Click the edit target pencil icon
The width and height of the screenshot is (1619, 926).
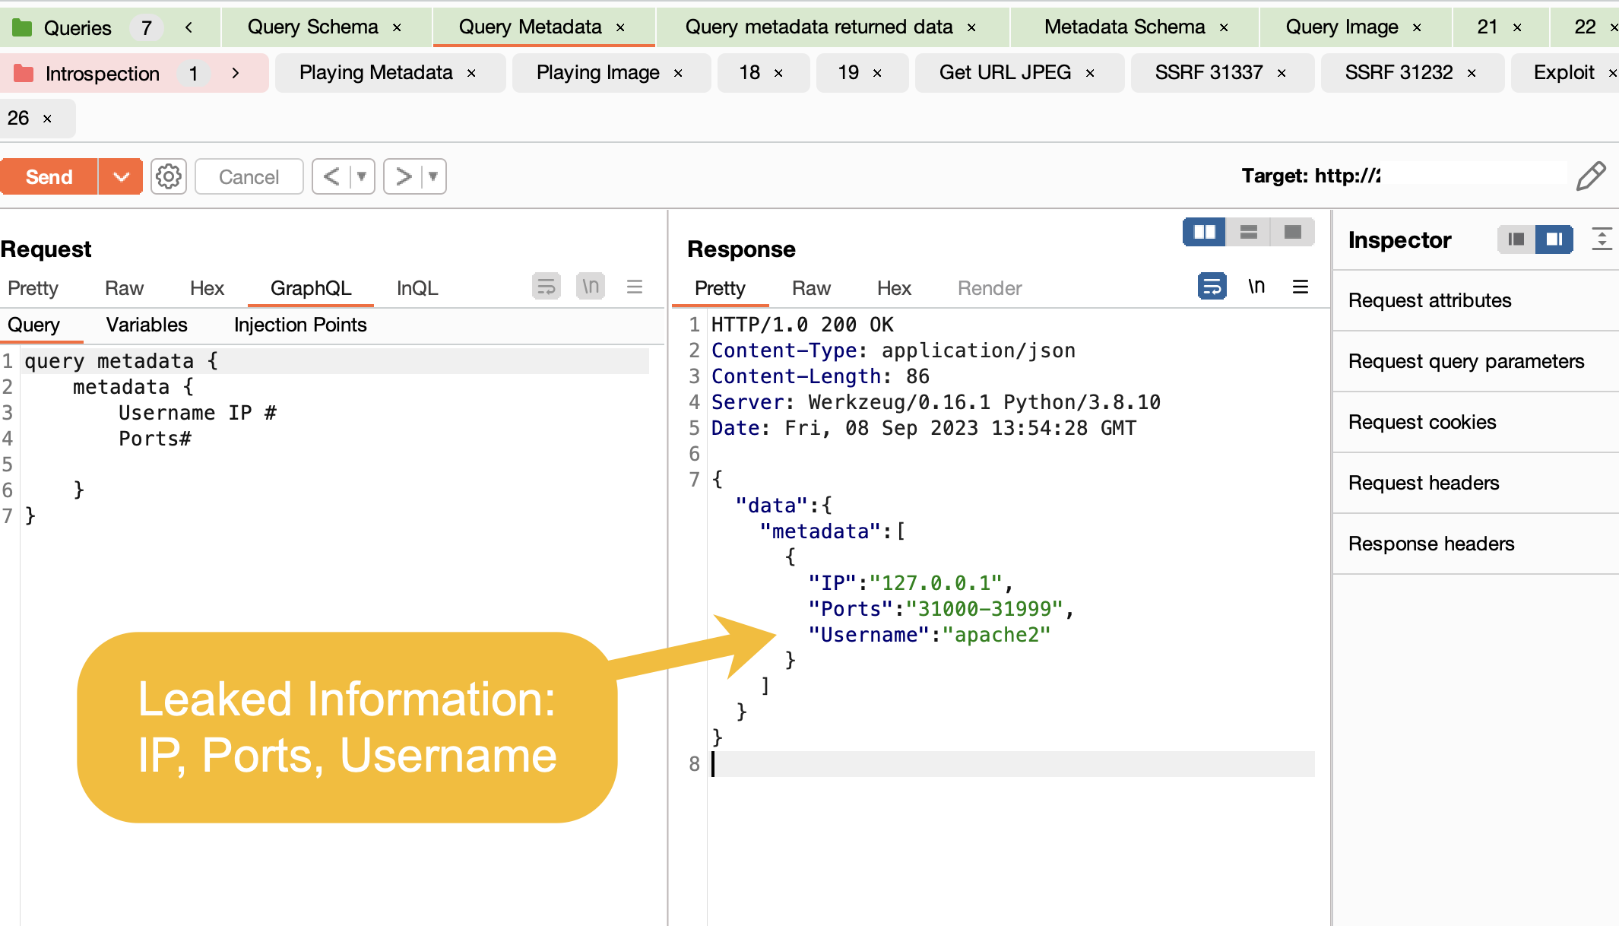(x=1590, y=176)
